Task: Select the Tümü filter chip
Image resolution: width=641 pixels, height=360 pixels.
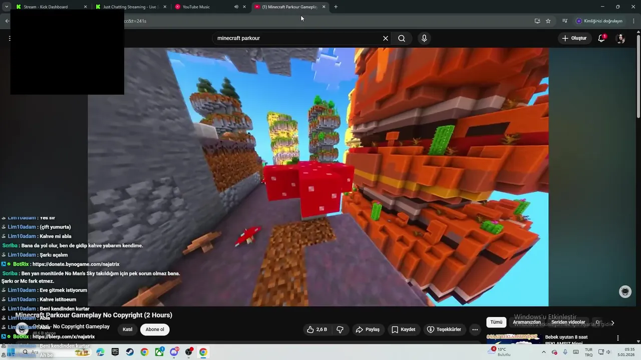Action: (496, 322)
